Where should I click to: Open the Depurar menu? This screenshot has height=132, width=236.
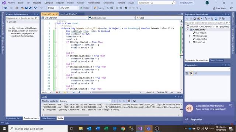click(x=60, y=3)
